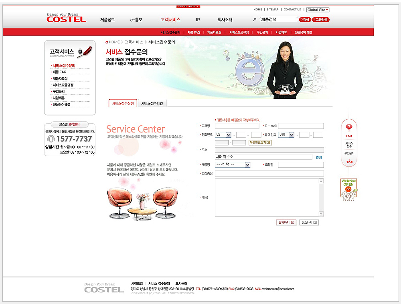Click the 고객명 customer name field

point(237,126)
